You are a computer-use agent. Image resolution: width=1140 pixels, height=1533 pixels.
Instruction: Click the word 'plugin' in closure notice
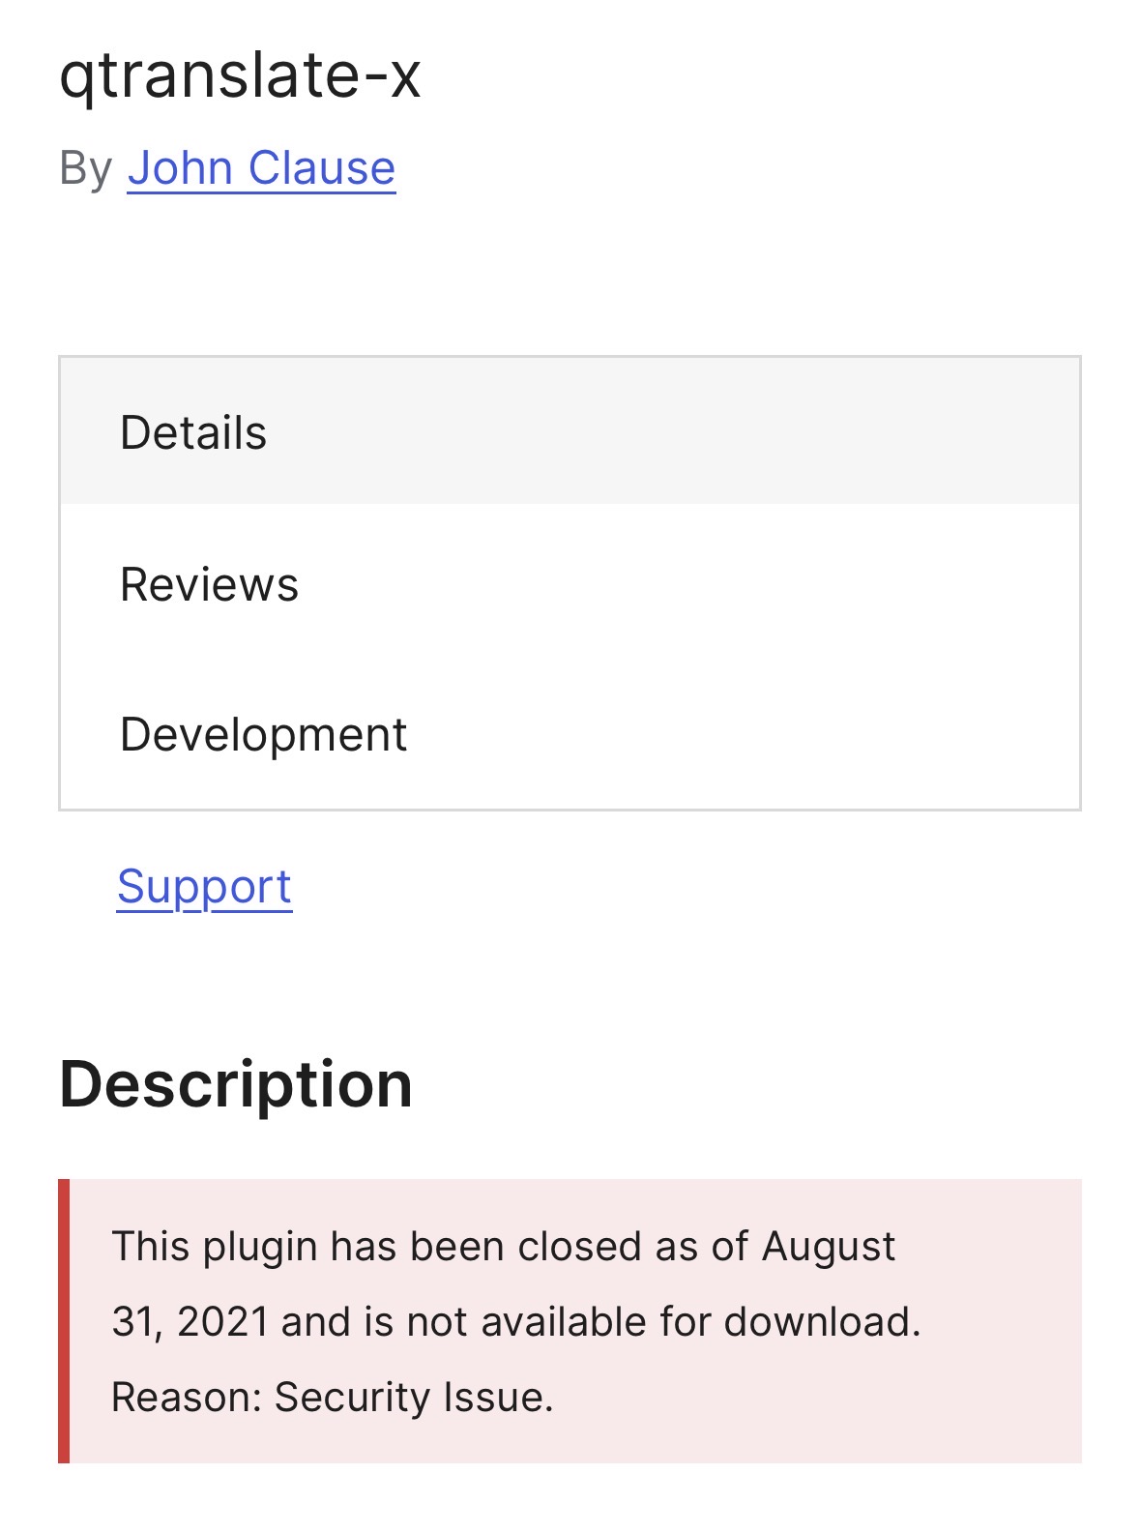(x=260, y=1248)
